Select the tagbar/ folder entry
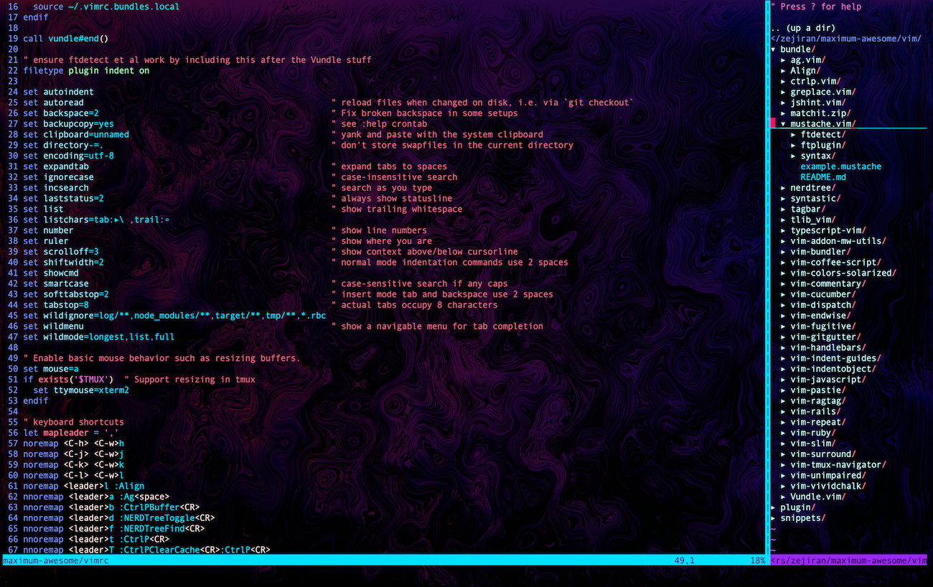The height and width of the screenshot is (587, 933). pos(808,210)
